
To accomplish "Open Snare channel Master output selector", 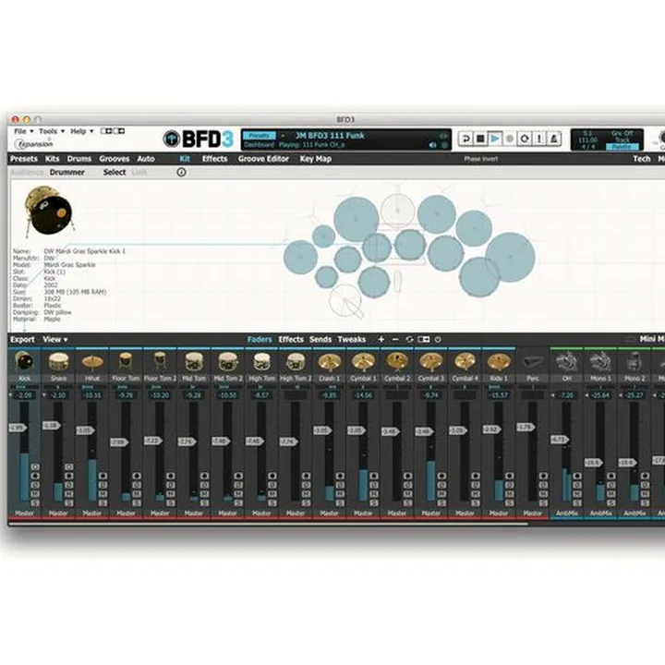I will (x=58, y=514).
